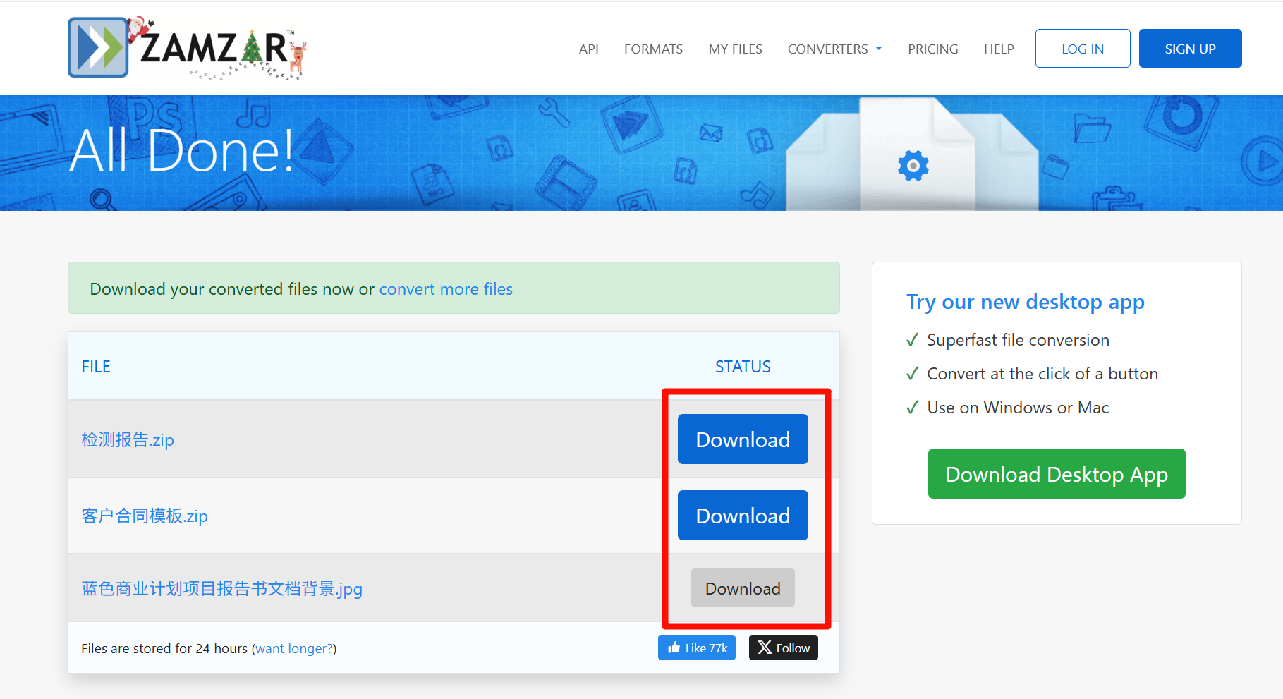Go to the FORMATS page
The height and width of the screenshot is (699, 1283).
(x=653, y=49)
